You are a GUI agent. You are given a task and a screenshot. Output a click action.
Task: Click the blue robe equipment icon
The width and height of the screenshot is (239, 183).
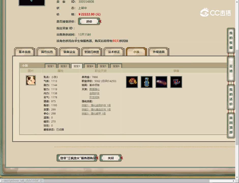click(146, 82)
